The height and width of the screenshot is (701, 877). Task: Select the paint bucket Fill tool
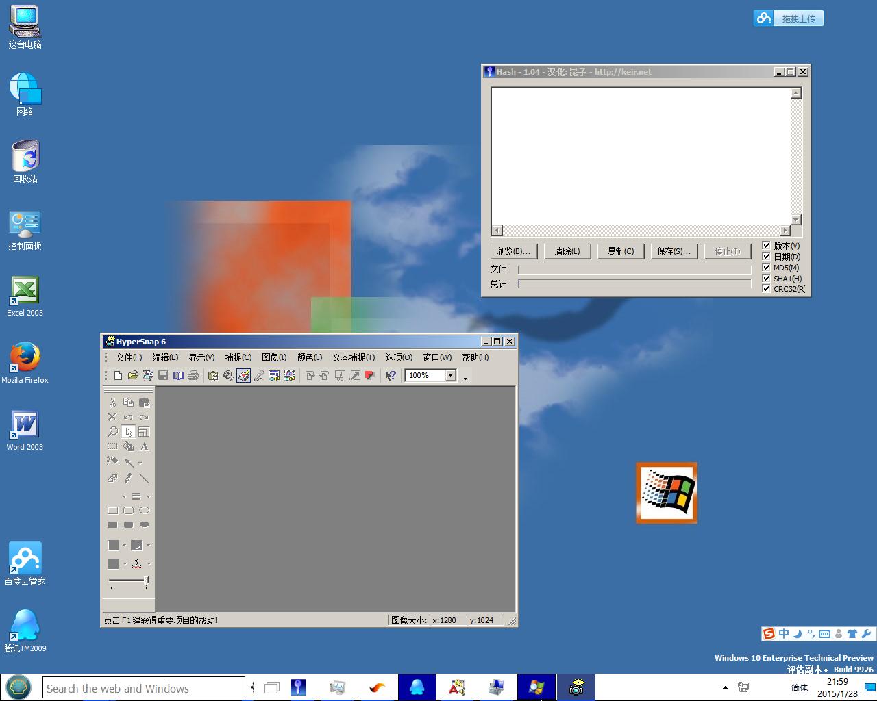128,446
